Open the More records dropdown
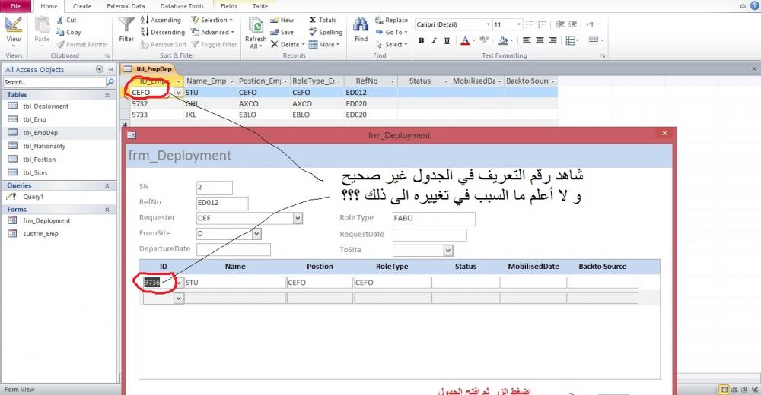The width and height of the screenshot is (761, 395). click(x=324, y=44)
